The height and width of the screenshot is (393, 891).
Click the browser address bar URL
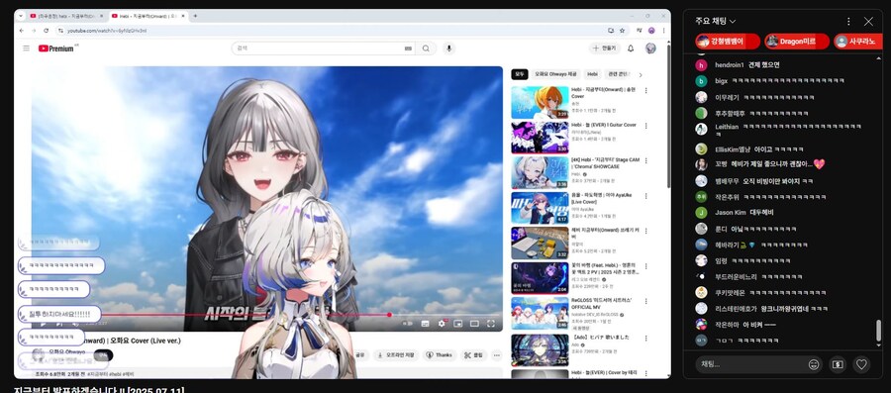point(107,31)
